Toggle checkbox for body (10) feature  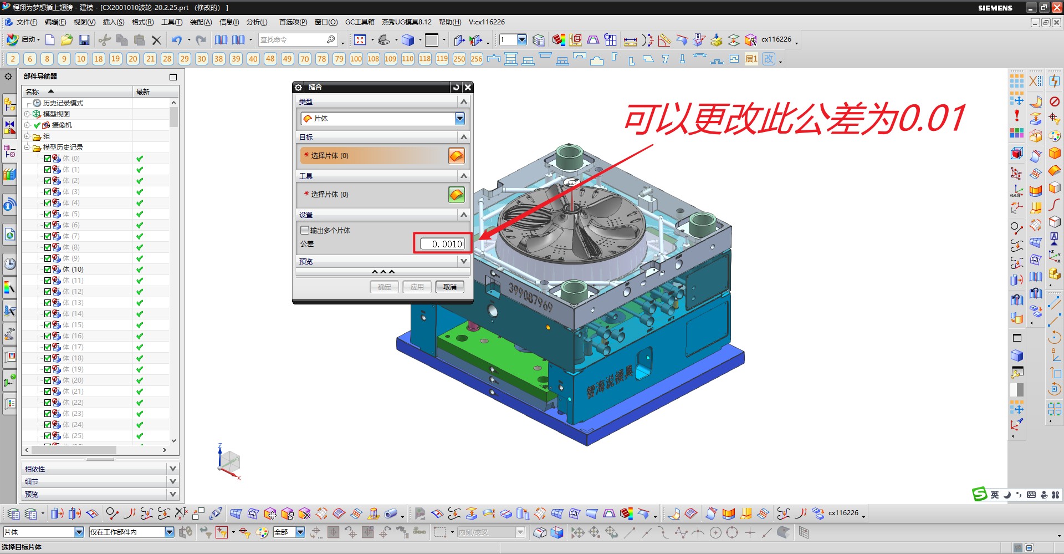point(48,270)
